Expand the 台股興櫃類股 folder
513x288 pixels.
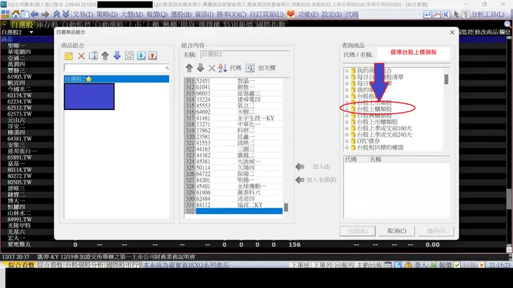click(x=347, y=116)
